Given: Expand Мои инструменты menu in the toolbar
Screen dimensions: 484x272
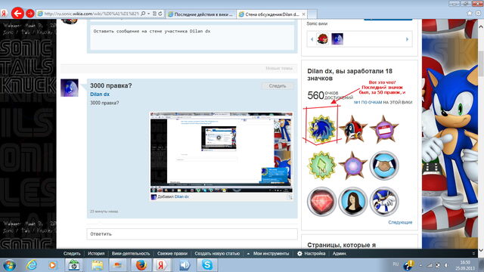Looking at the screenshot, I should pos(268,254).
